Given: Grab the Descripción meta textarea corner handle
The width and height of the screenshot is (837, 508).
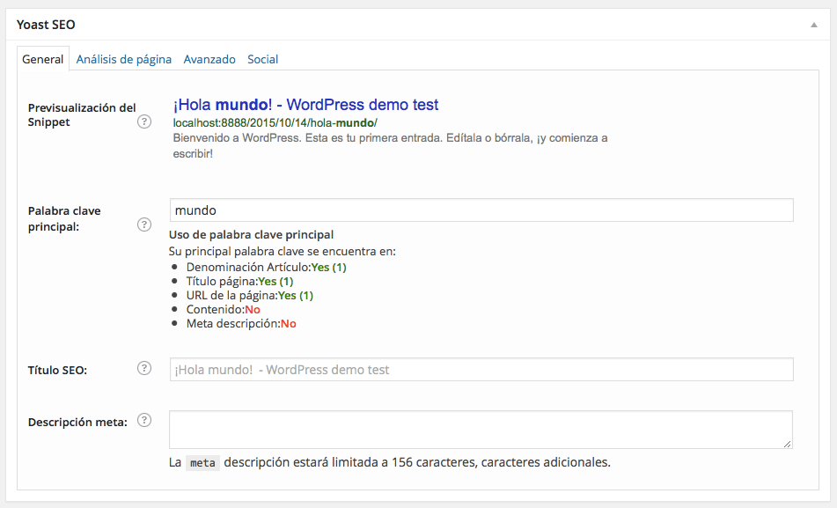Looking at the screenshot, I should pos(788,444).
